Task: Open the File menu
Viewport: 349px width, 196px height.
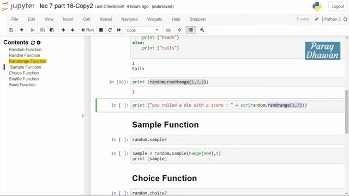Action: coord(15,20)
